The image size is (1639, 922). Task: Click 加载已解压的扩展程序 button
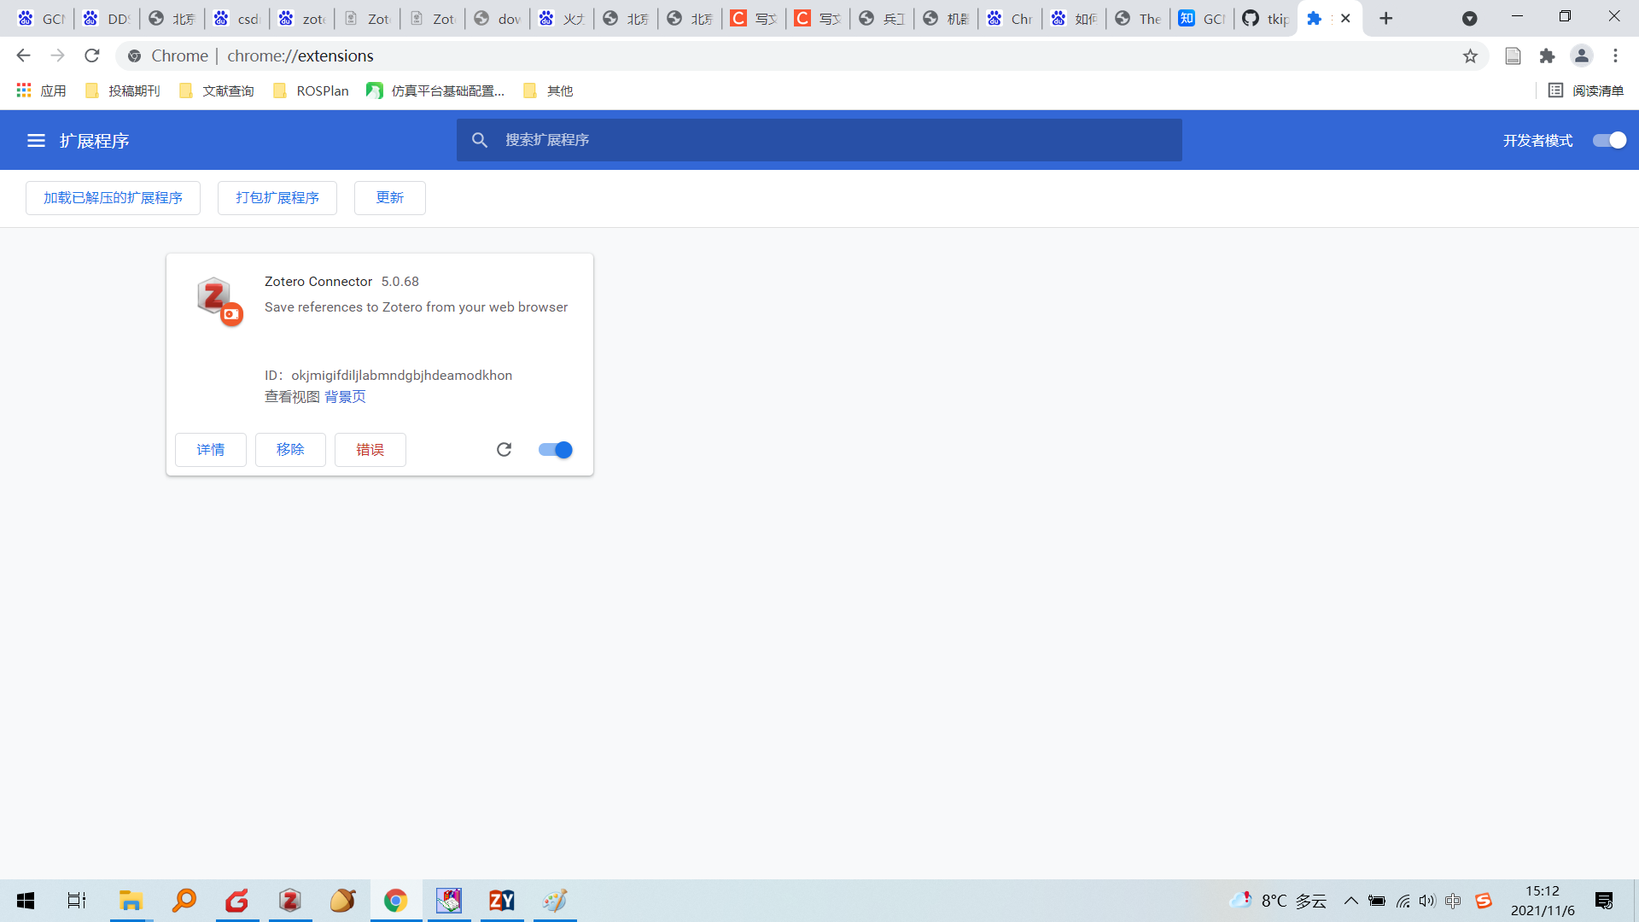pos(113,198)
